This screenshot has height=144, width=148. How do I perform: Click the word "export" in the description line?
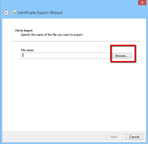click(x=78, y=35)
